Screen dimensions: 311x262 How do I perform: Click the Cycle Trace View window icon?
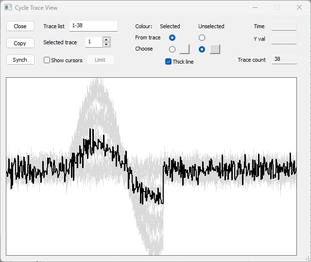click(8, 8)
